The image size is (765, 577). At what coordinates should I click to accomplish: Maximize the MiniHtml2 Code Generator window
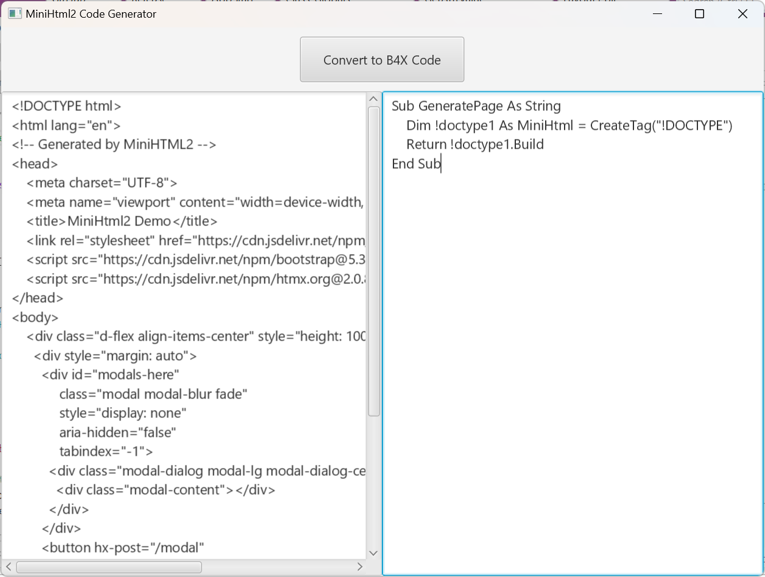click(x=699, y=13)
